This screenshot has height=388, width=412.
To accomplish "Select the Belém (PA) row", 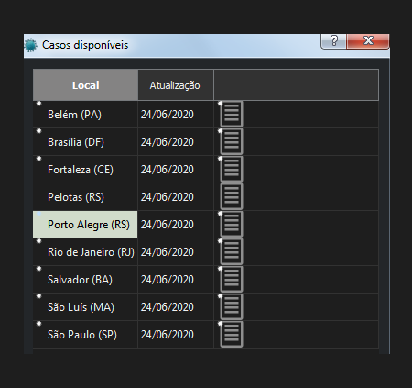I will point(206,115).
